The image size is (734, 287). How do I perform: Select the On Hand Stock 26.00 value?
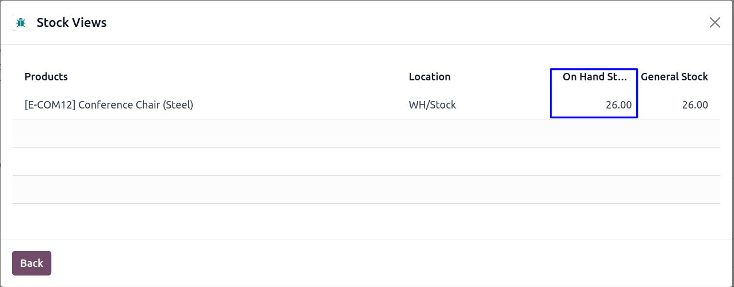click(618, 105)
